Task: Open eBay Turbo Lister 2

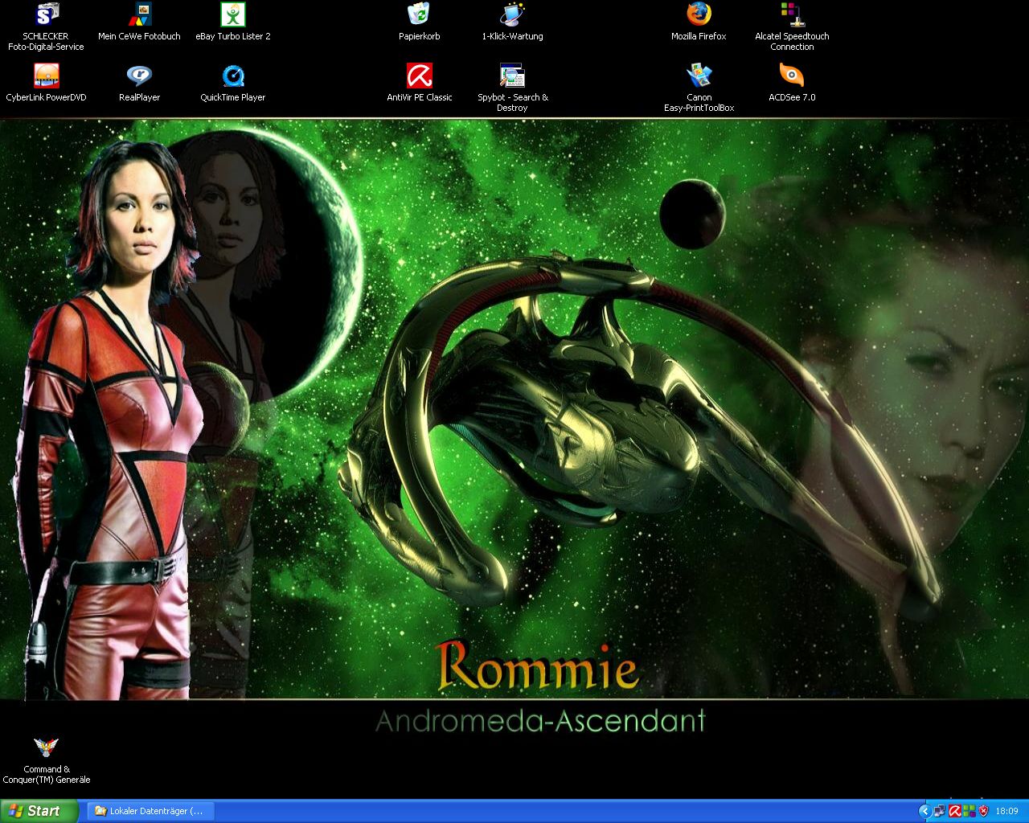Action: [232, 15]
